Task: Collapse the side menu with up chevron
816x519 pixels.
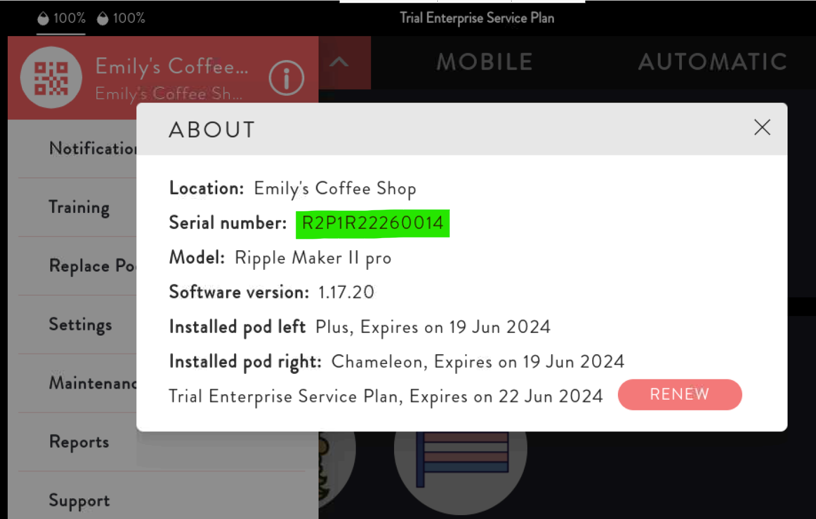Action: [339, 62]
